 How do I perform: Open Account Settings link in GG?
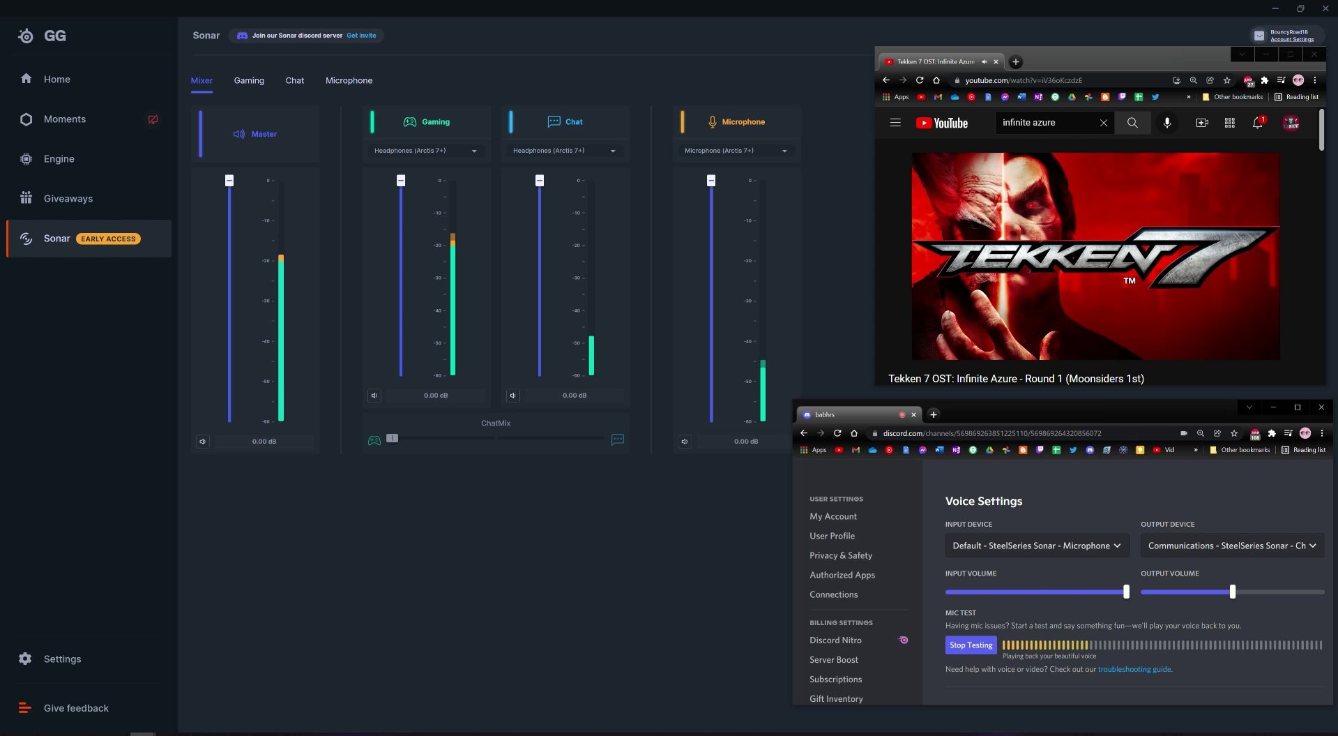click(x=1292, y=40)
